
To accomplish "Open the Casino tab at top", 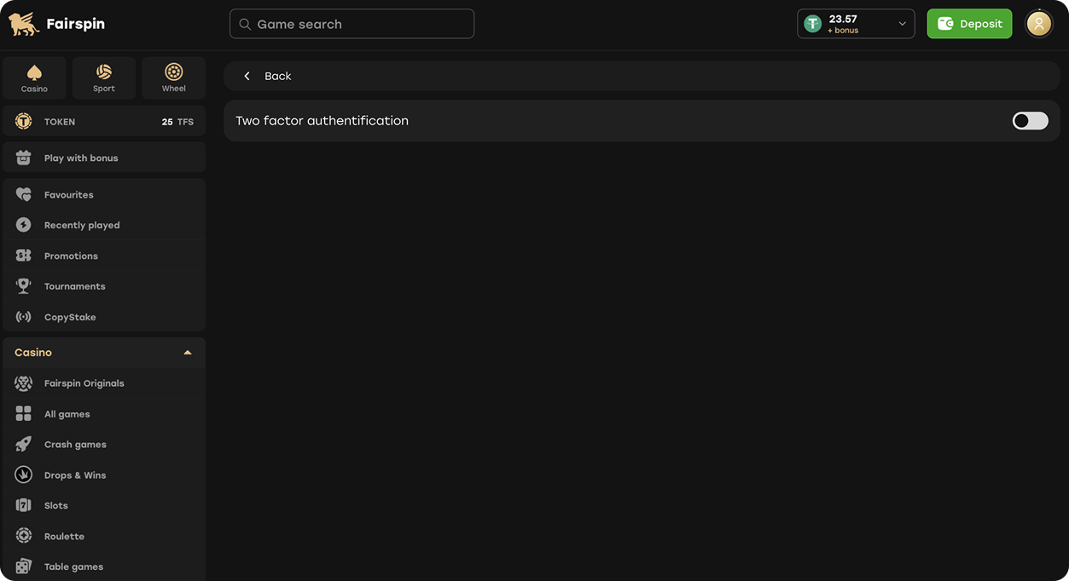I will pyautogui.click(x=34, y=78).
